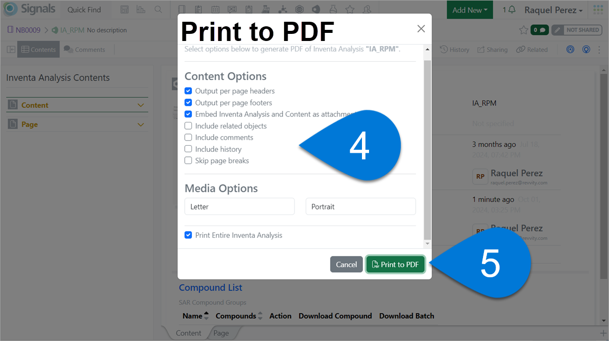Open the Quick Find search icon
Viewport: 609px width, 341px height.
tap(157, 9)
